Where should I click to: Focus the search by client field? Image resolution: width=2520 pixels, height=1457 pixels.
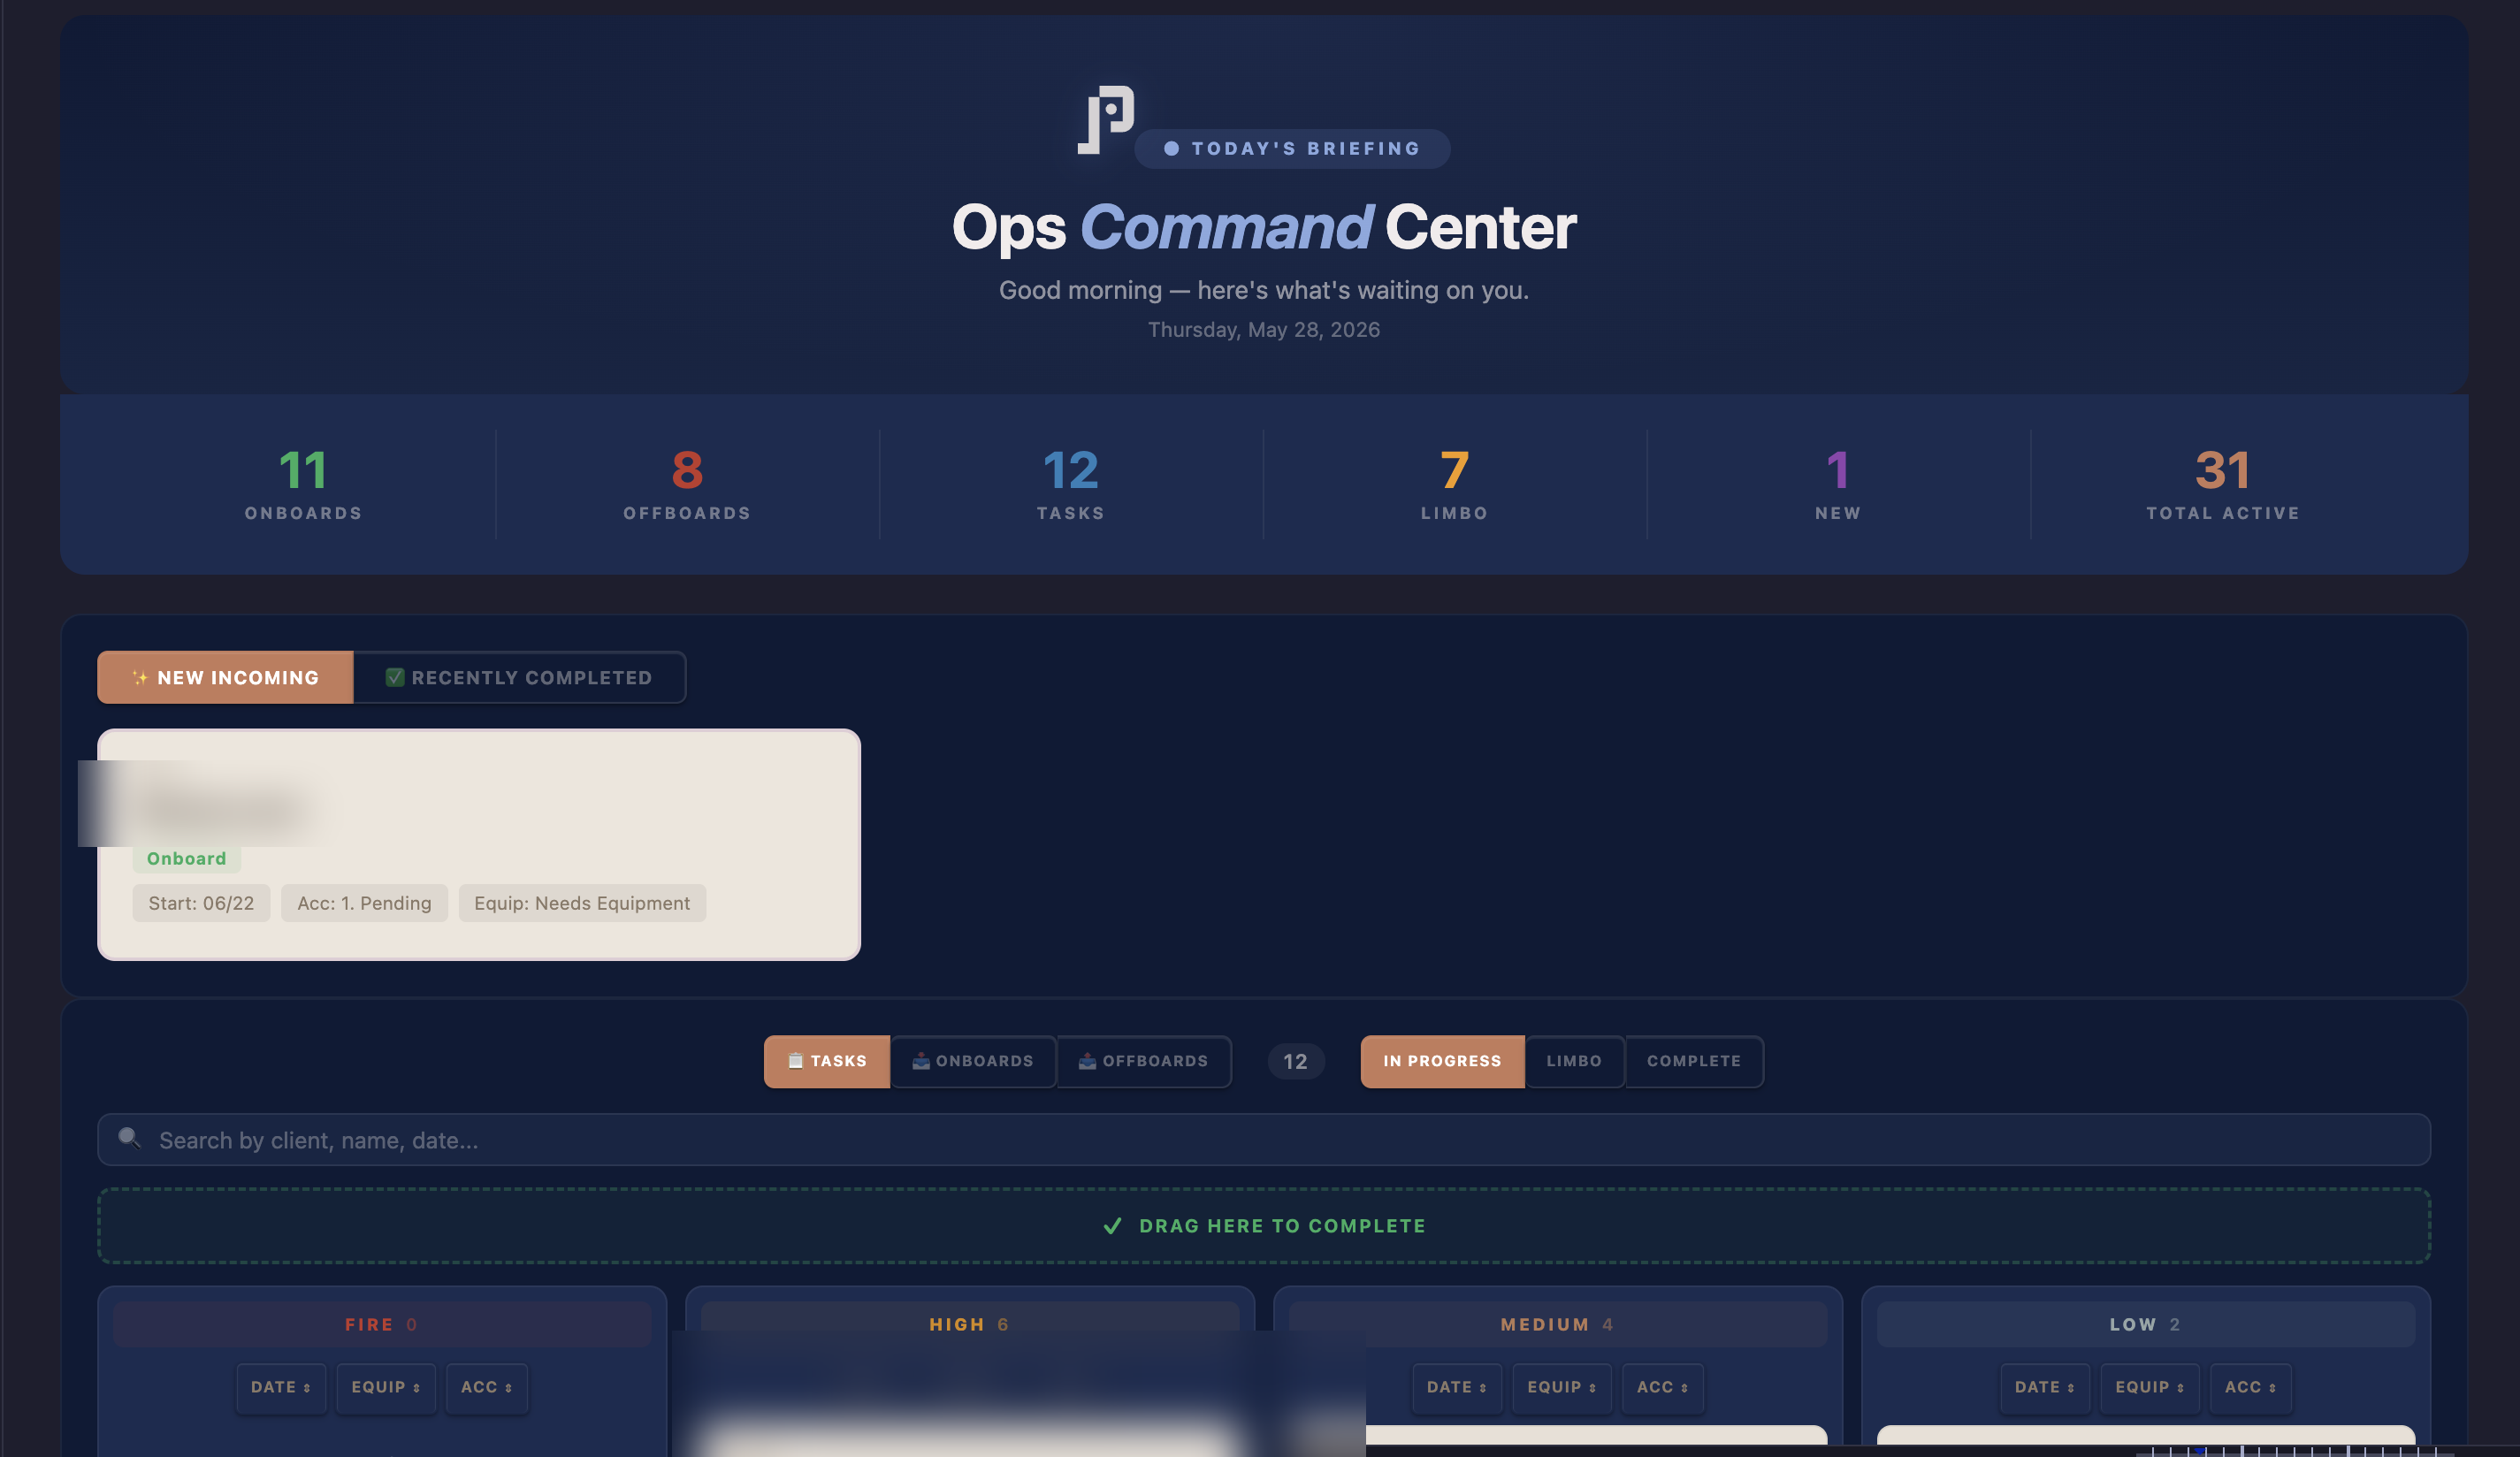(x=1264, y=1140)
